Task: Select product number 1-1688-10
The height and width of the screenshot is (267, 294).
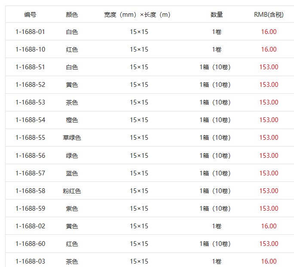Action: point(30,49)
